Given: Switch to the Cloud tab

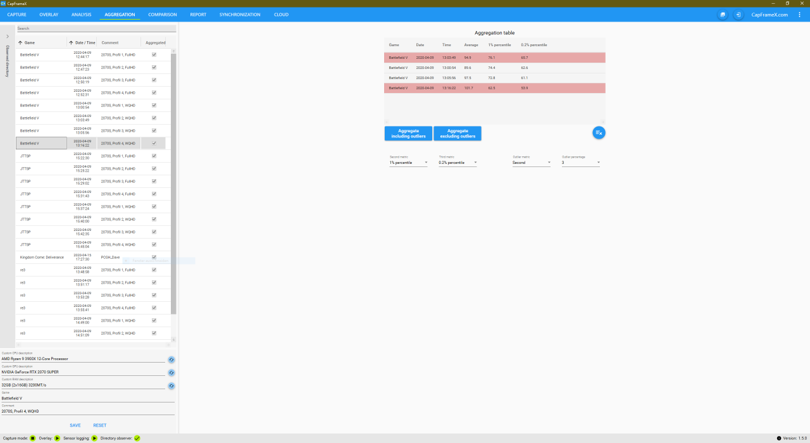Looking at the screenshot, I should pos(281,15).
